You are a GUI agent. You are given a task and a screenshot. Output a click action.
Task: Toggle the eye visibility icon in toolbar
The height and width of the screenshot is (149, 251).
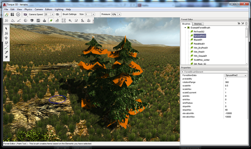pyautogui.click(x=57, y=14)
